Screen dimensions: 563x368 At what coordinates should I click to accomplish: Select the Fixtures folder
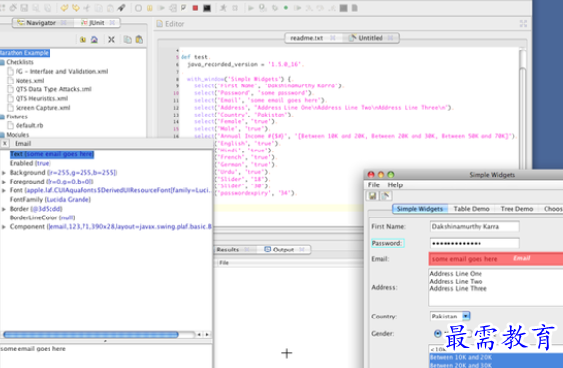pos(17,117)
